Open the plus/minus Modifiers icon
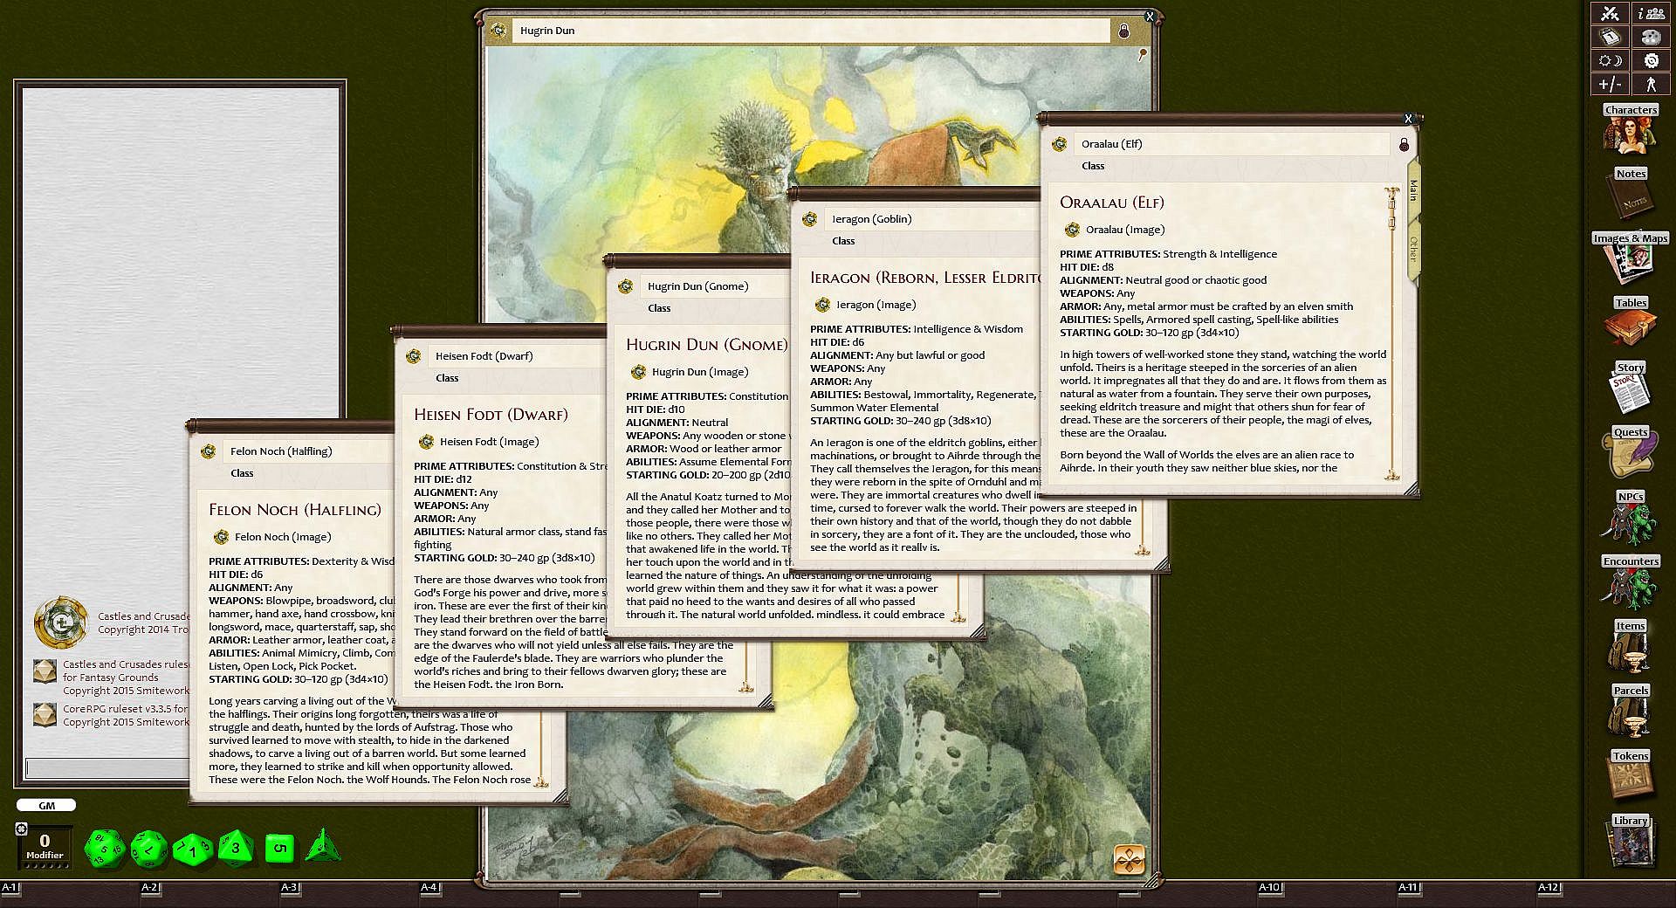The height and width of the screenshot is (908, 1676). coord(1610,85)
